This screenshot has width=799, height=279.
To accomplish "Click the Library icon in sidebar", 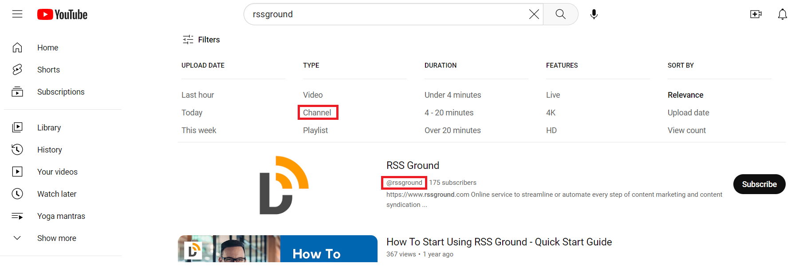I will click(17, 127).
